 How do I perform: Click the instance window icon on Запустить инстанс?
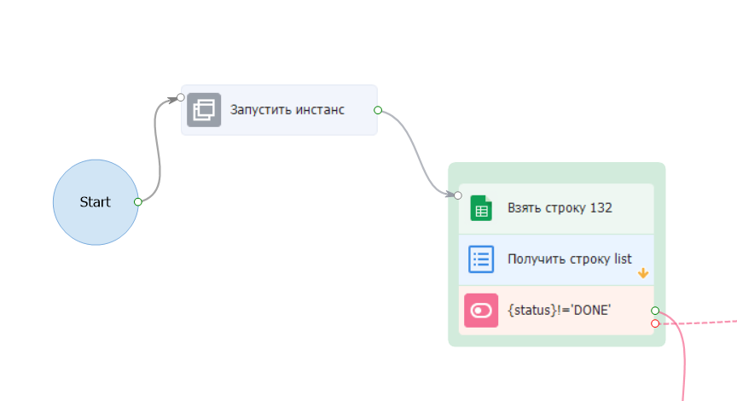[x=204, y=110]
